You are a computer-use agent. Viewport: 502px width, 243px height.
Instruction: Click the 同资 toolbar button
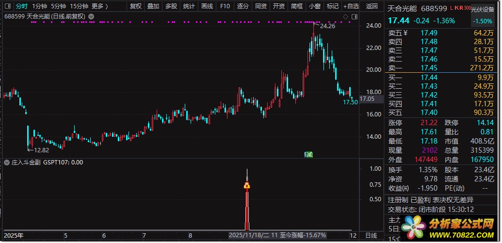click(261, 6)
